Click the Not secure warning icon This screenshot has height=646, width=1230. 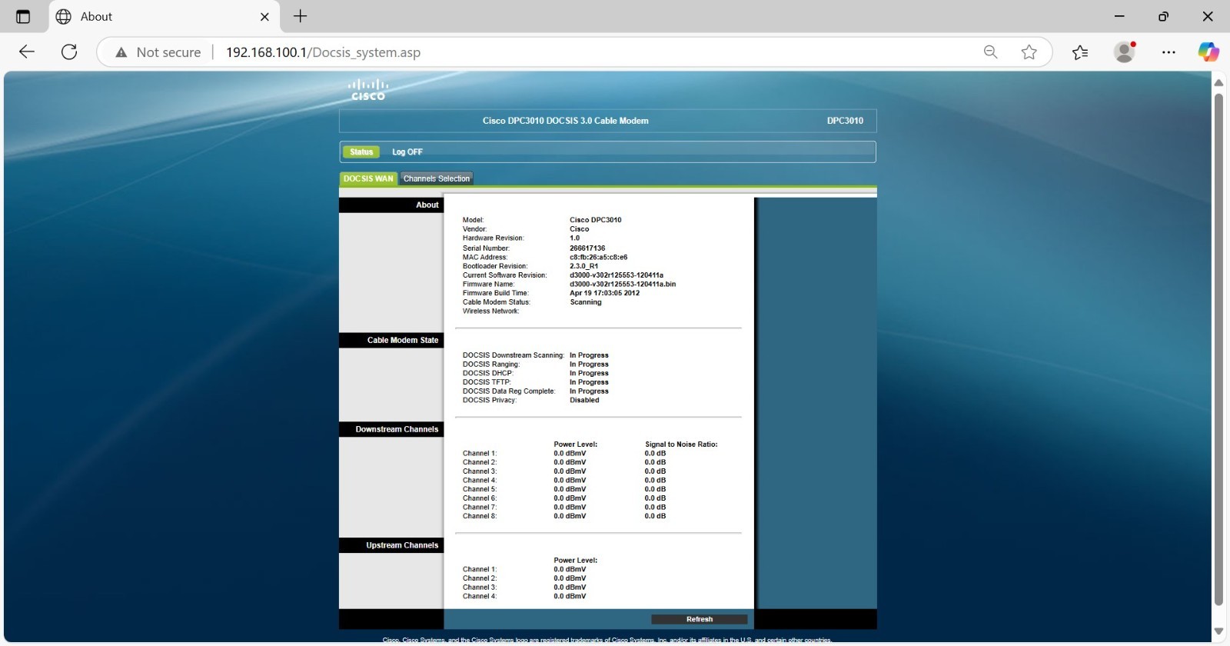(x=121, y=52)
